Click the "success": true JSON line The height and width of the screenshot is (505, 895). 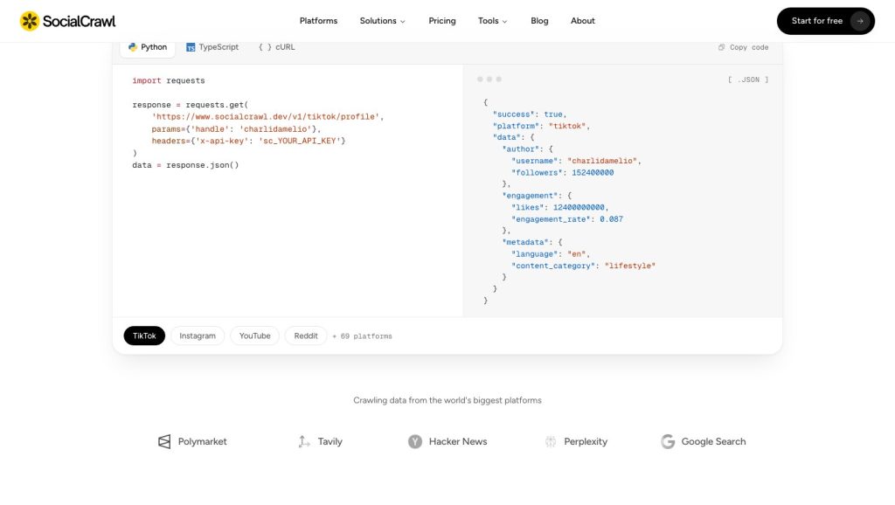(x=529, y=114)
